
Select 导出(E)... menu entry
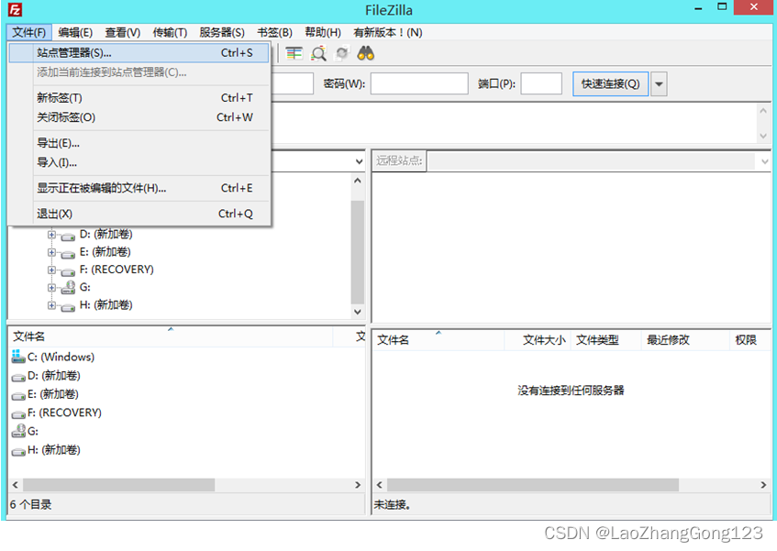tap(139, 143)
